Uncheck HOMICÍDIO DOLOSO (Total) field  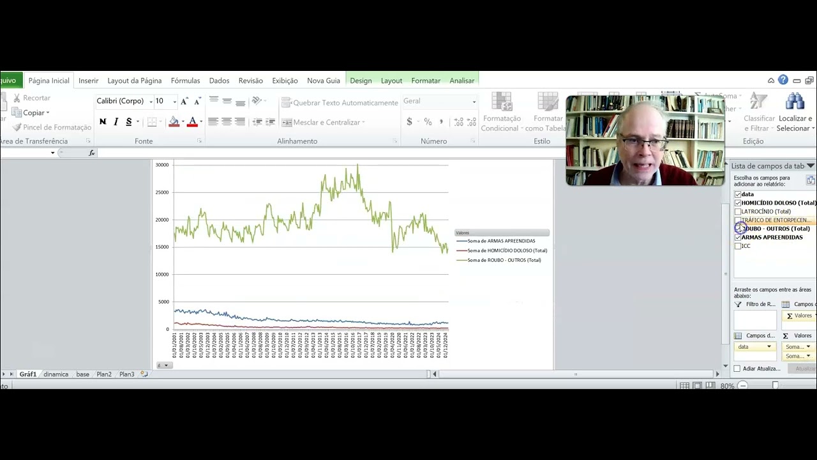click(738, 203)
